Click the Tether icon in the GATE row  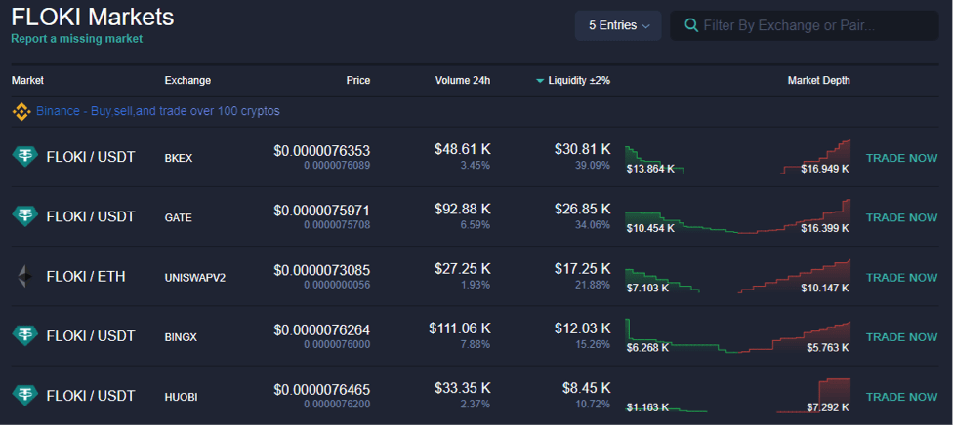point(25,216)
